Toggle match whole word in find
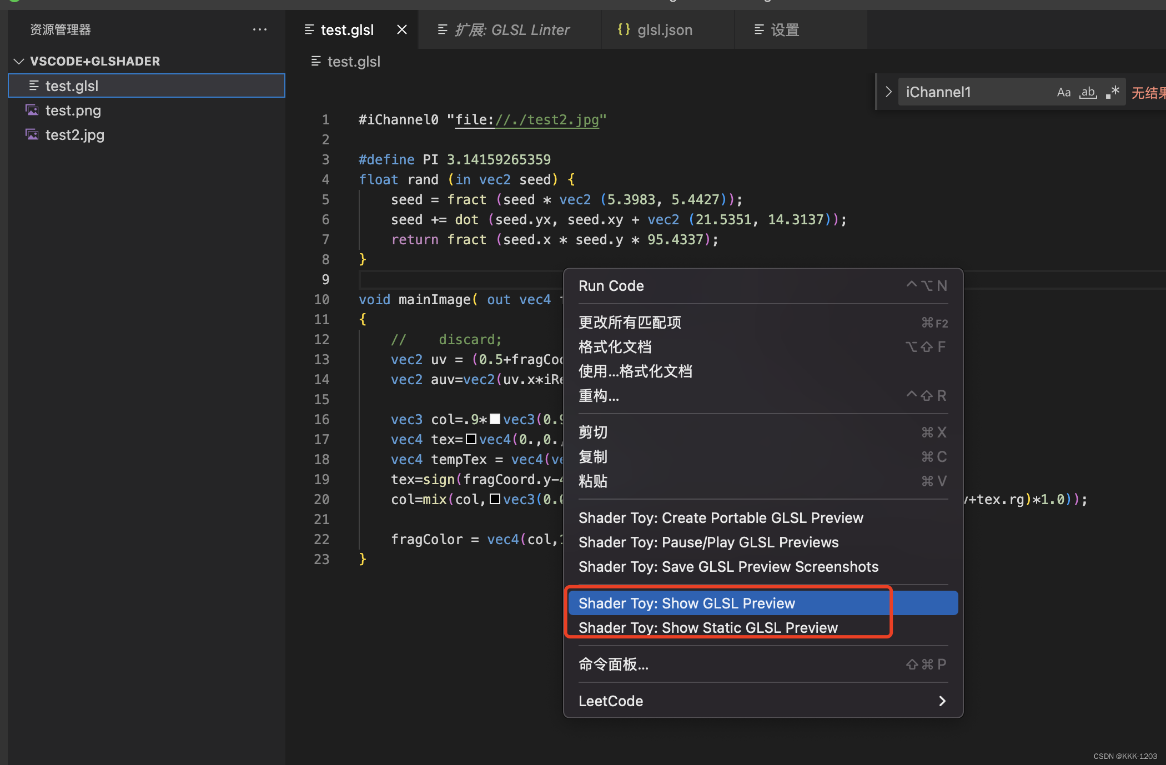Image resolution: width=1166 pixels, height=765 pixels. pyautogui.click(x=1088, y=92)
